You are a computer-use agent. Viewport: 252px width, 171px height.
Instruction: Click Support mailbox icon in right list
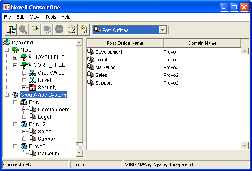click(91, 83)
